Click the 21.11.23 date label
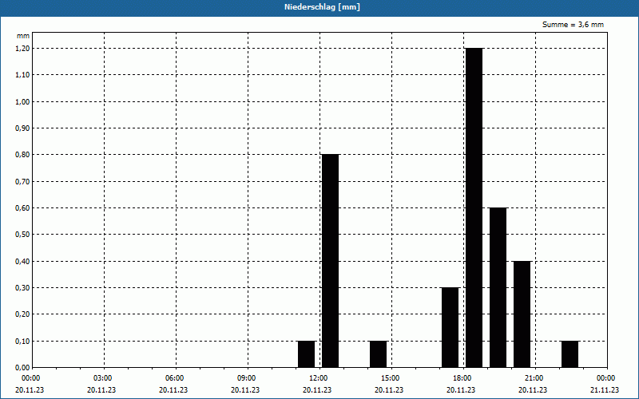The width and height of the screenshot is (639, 399). [x=605, y=390]
